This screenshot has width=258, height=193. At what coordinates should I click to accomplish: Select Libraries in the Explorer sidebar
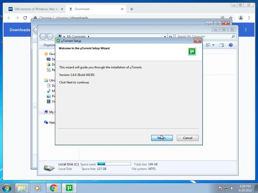coord(50,80)
